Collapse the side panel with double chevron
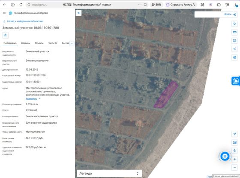The height and width of the screenshot is (178, 240). coord(78,13)
